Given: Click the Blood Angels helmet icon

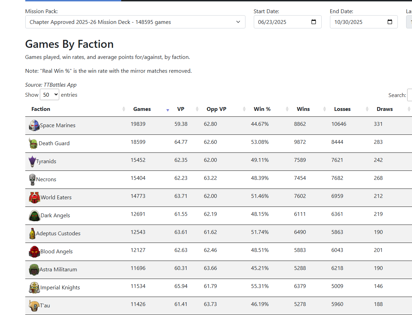Looking at the screenshot, I should (x=34, y=252).
